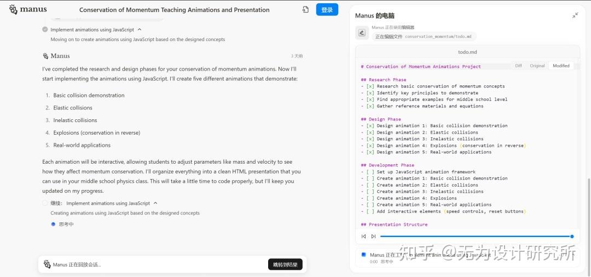Click the empty step circle next to 继续
This screenshot has height=277, width=591.
pyautogui.click(x=45, y=203)
